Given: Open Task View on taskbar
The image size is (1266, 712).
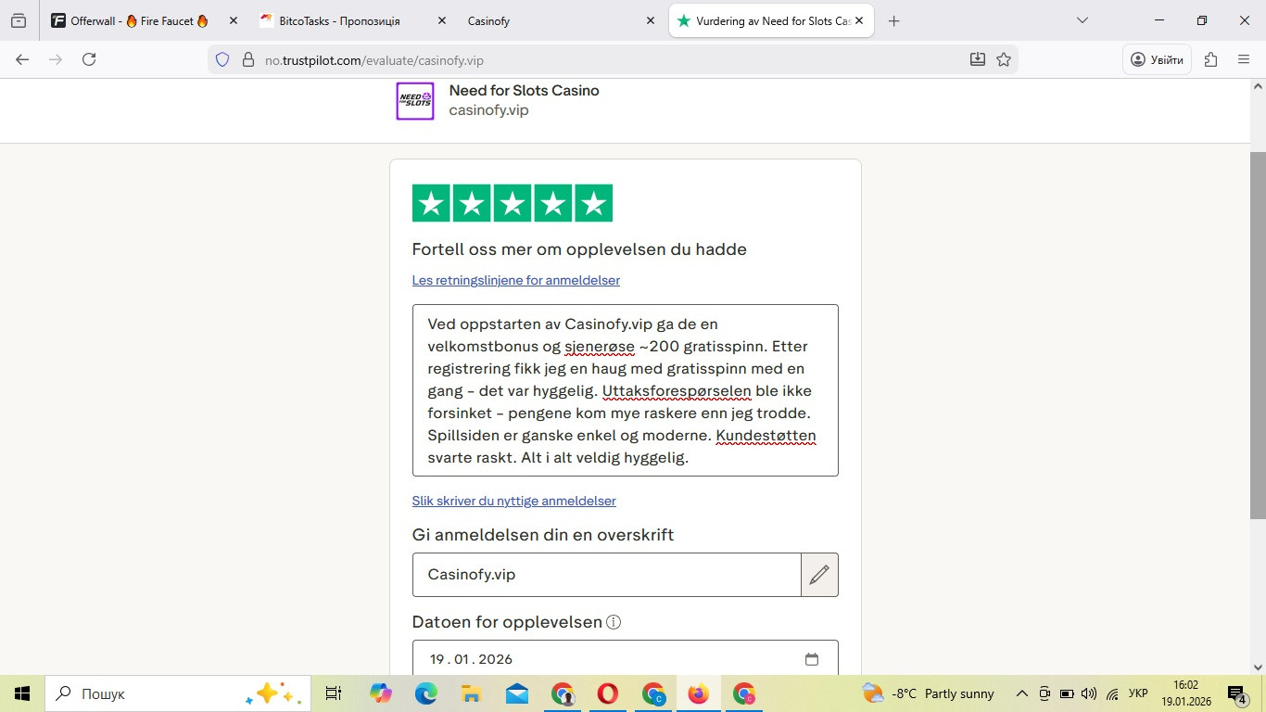Looking at the screenshot, I should [334, 693].
